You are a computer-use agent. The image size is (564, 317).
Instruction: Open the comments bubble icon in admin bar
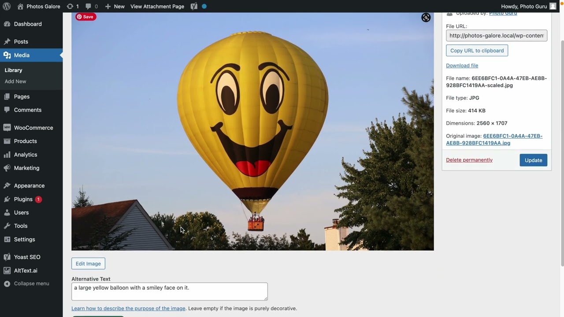click(x=88, y=6)
